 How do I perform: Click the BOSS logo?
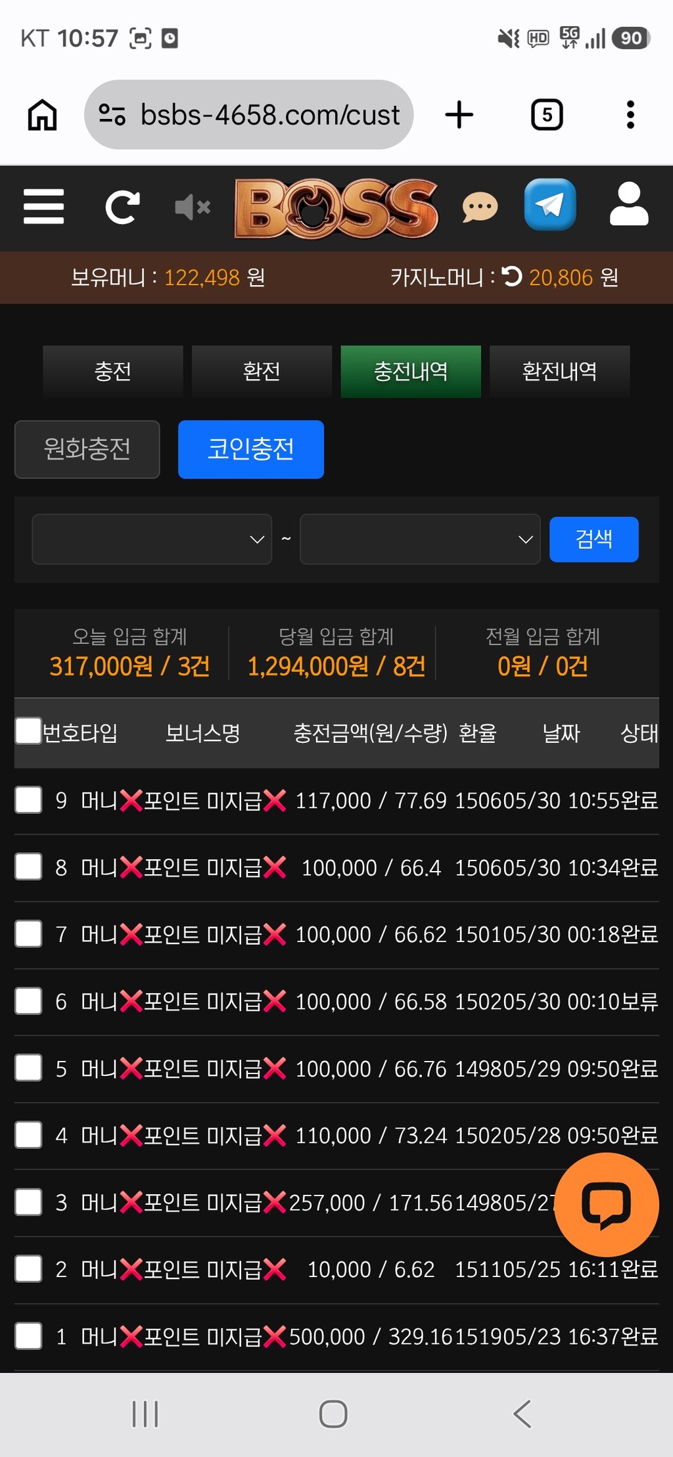(336, 208)
